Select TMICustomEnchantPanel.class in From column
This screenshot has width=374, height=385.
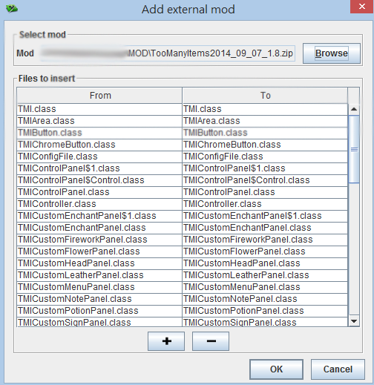[x=99, y=228]
